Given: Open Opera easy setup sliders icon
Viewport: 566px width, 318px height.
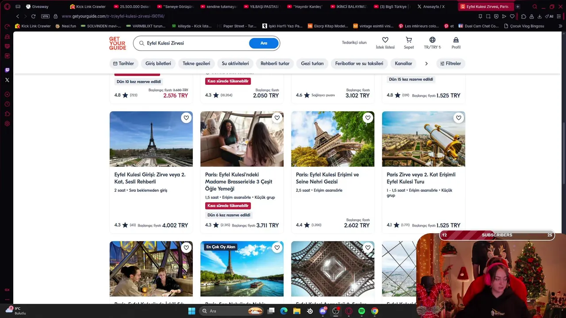Looking at the screenshot, I should click(x=559, y=16).
